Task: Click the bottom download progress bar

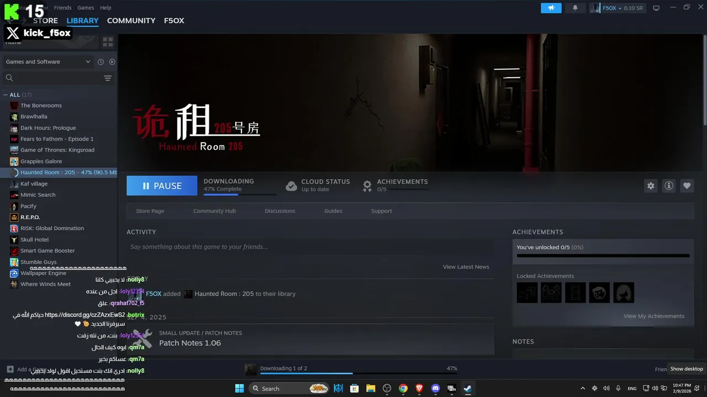Action: pos(358,374)
